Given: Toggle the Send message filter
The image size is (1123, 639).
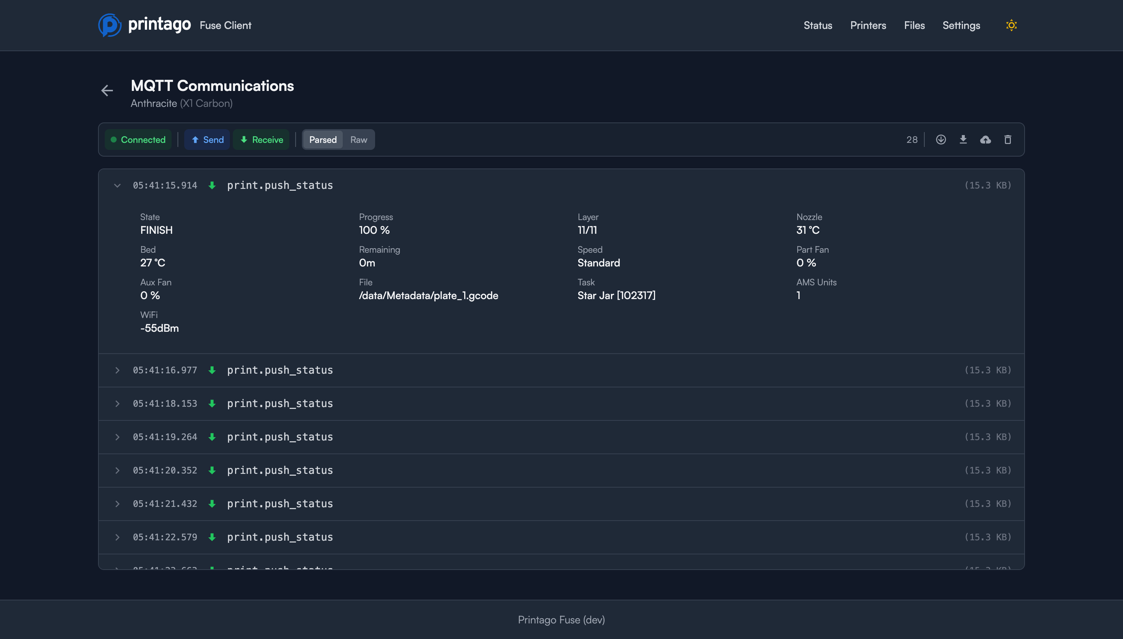Looking at the screenshot, I should point(207,140).
